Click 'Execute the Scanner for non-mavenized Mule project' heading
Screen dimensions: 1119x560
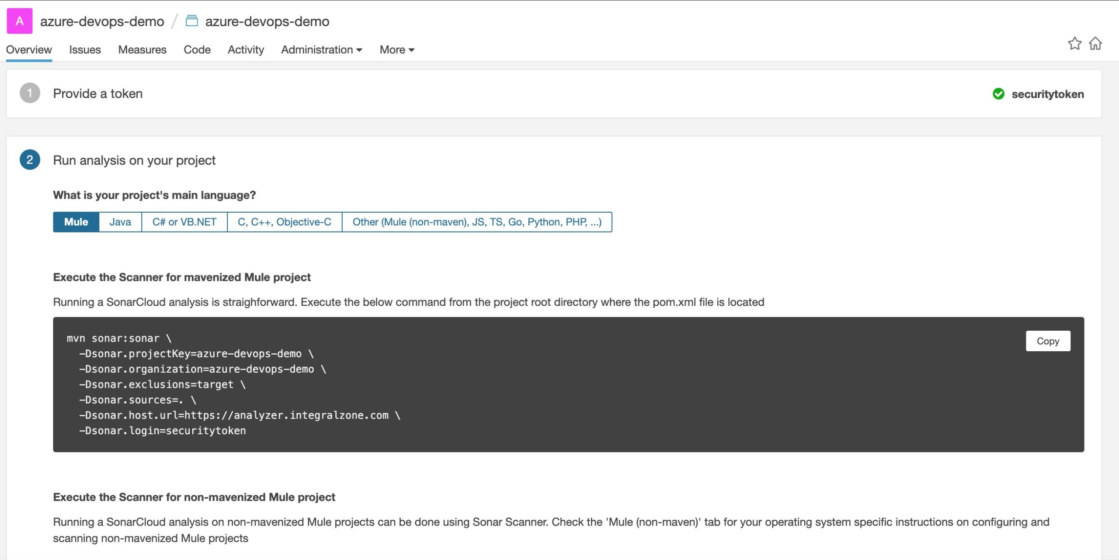(194, 497)
